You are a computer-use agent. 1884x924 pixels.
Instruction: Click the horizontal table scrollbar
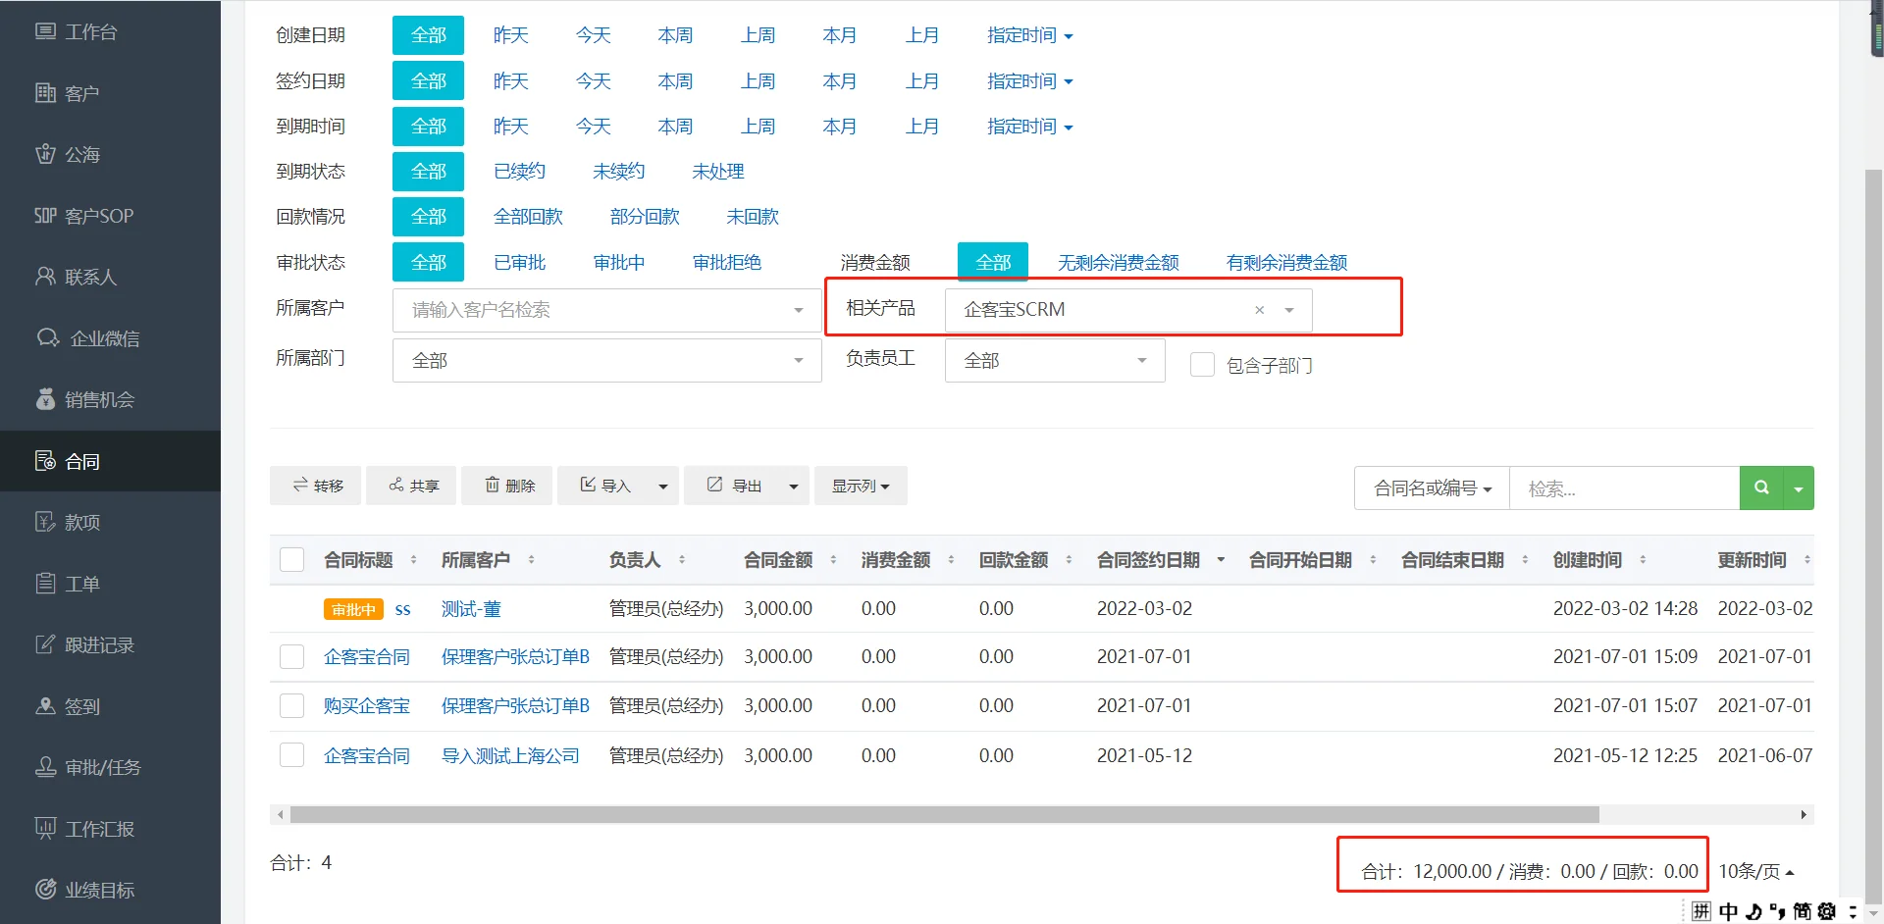(944, 814)
